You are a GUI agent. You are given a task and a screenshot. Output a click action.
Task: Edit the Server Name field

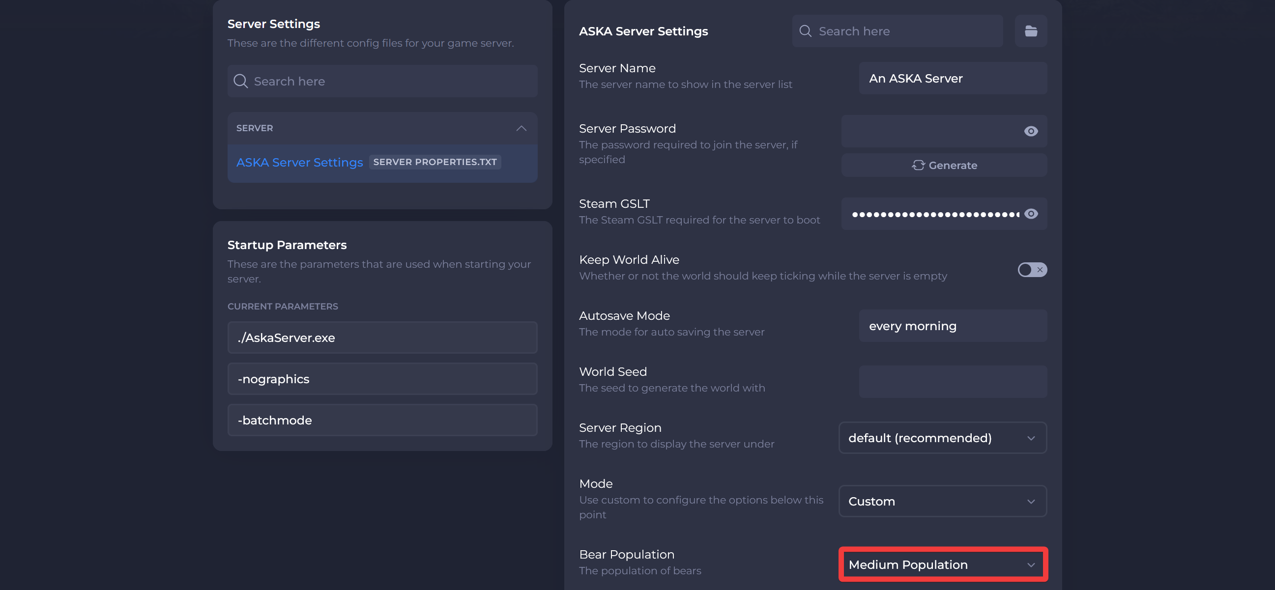pos(953,78)
